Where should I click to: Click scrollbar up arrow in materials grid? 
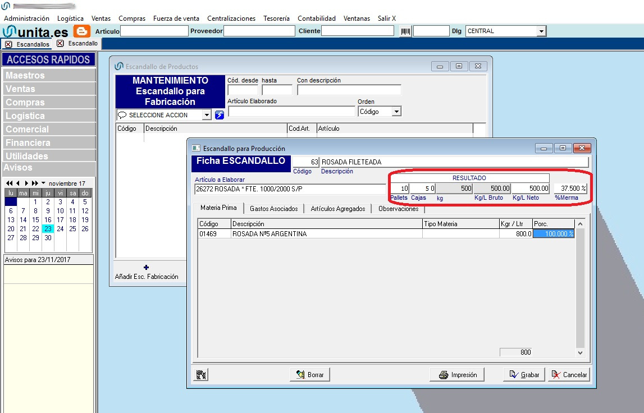tap(580, 224)
